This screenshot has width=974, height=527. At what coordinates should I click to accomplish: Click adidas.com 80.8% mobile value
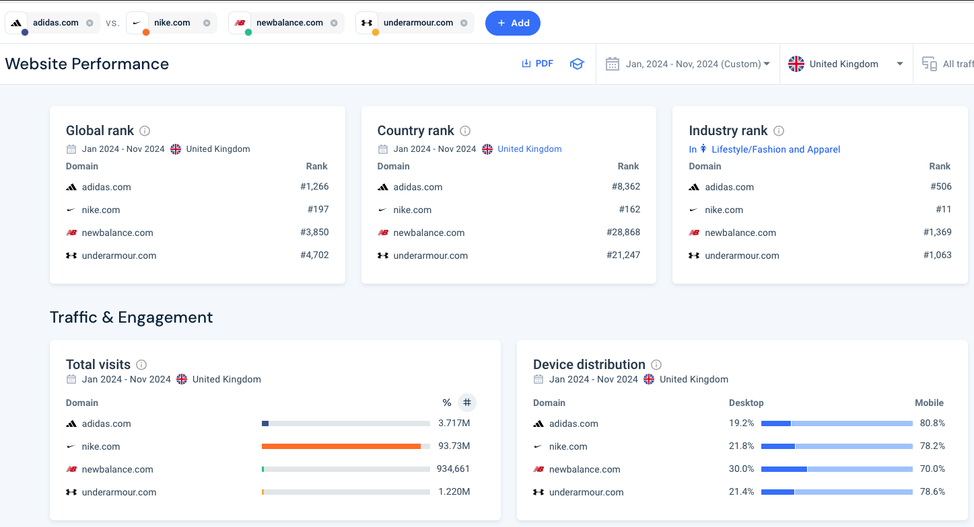click(933, 423)
